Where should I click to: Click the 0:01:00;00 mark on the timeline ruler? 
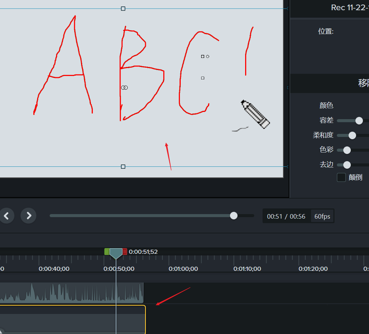[183, 269]
